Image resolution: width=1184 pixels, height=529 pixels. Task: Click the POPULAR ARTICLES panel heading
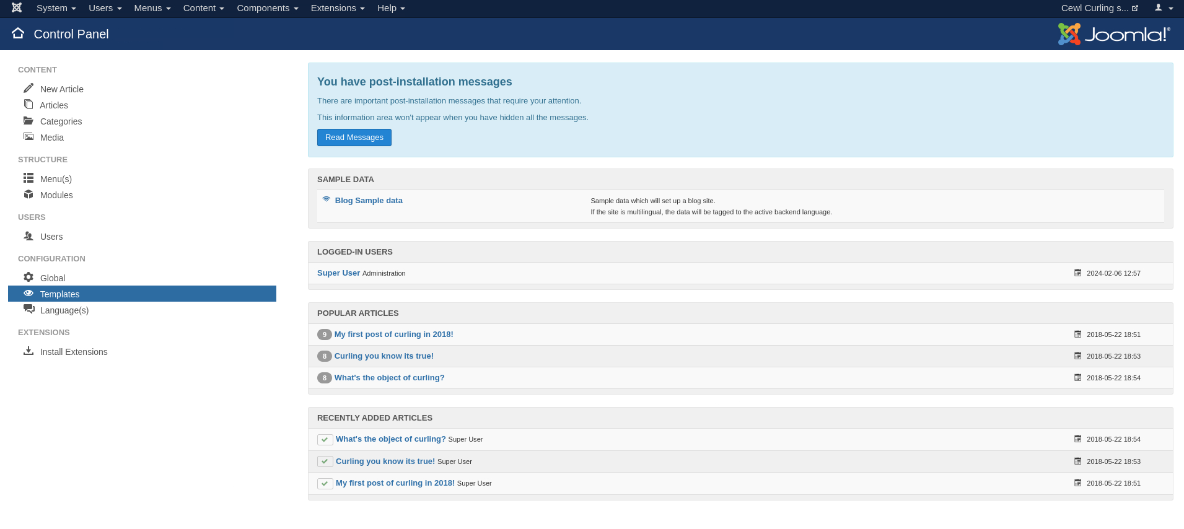coord(358,313)
